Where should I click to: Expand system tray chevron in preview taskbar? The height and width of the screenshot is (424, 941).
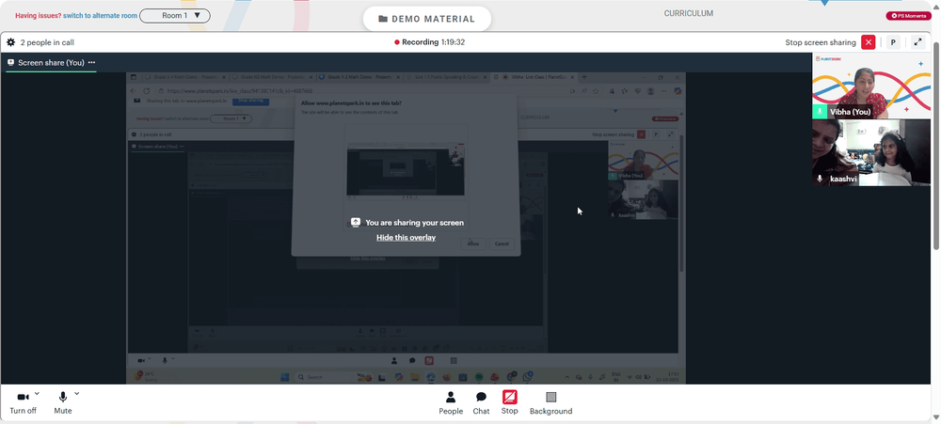566,377
